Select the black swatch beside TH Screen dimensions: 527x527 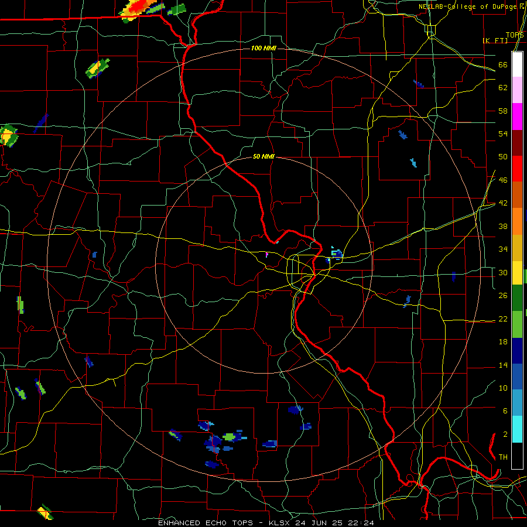(x=517, y=456)
